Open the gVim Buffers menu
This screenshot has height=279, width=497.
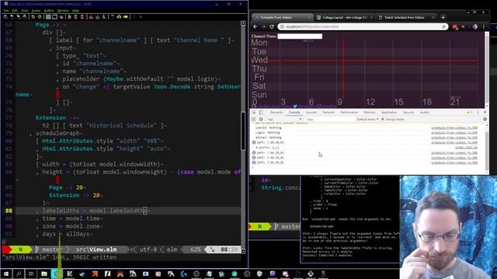[49, 11]
